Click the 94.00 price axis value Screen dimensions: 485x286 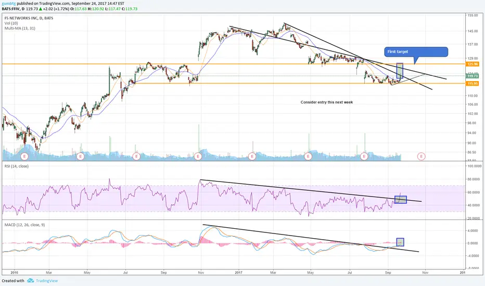pos(472,133)
